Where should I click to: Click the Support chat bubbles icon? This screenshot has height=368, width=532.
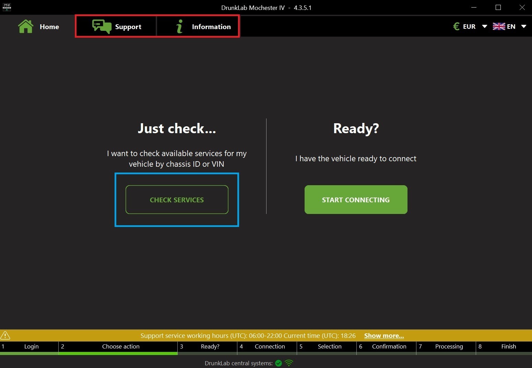(102, 26)
